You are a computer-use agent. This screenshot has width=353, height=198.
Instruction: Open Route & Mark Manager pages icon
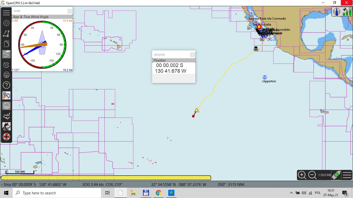pyautogui.click(x=6, y=44)
